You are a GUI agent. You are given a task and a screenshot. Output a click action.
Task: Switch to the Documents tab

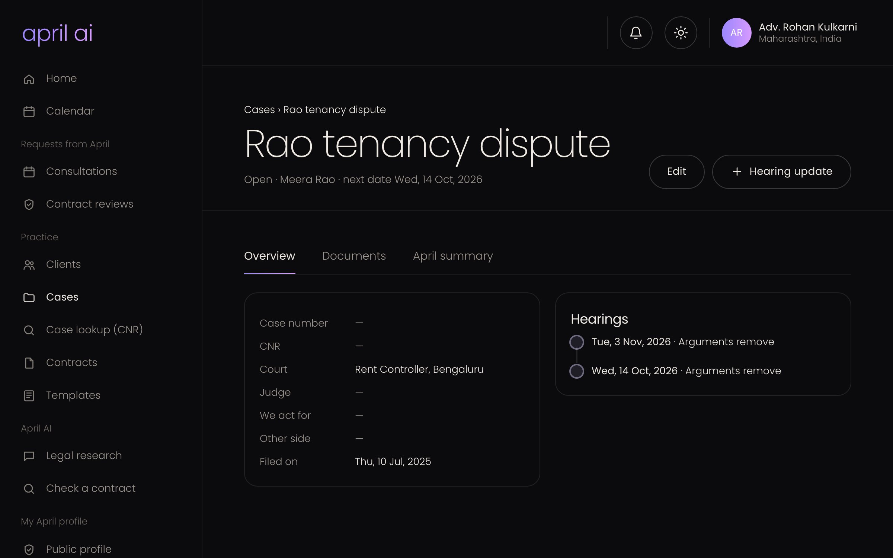click(354, 256)
